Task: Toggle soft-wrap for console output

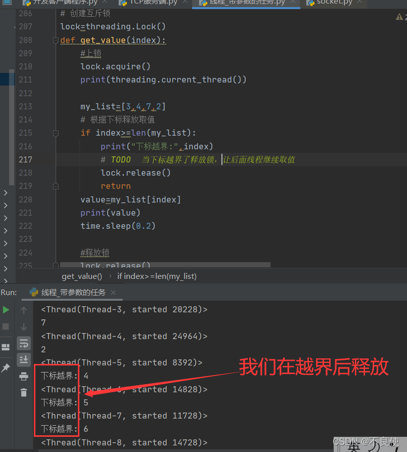Action: point(24,343)
